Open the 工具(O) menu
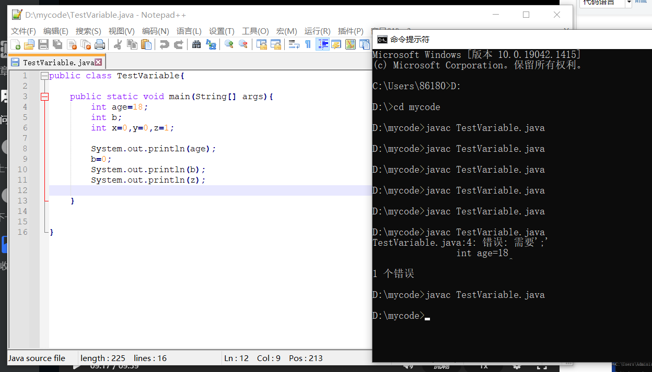The height and width of the screenshot is (372, 652). point(255,31)
